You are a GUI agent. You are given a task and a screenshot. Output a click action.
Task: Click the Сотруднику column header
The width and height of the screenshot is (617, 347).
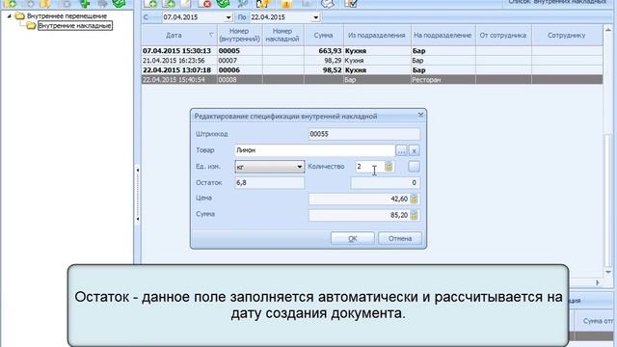click(x=567, y=35)
